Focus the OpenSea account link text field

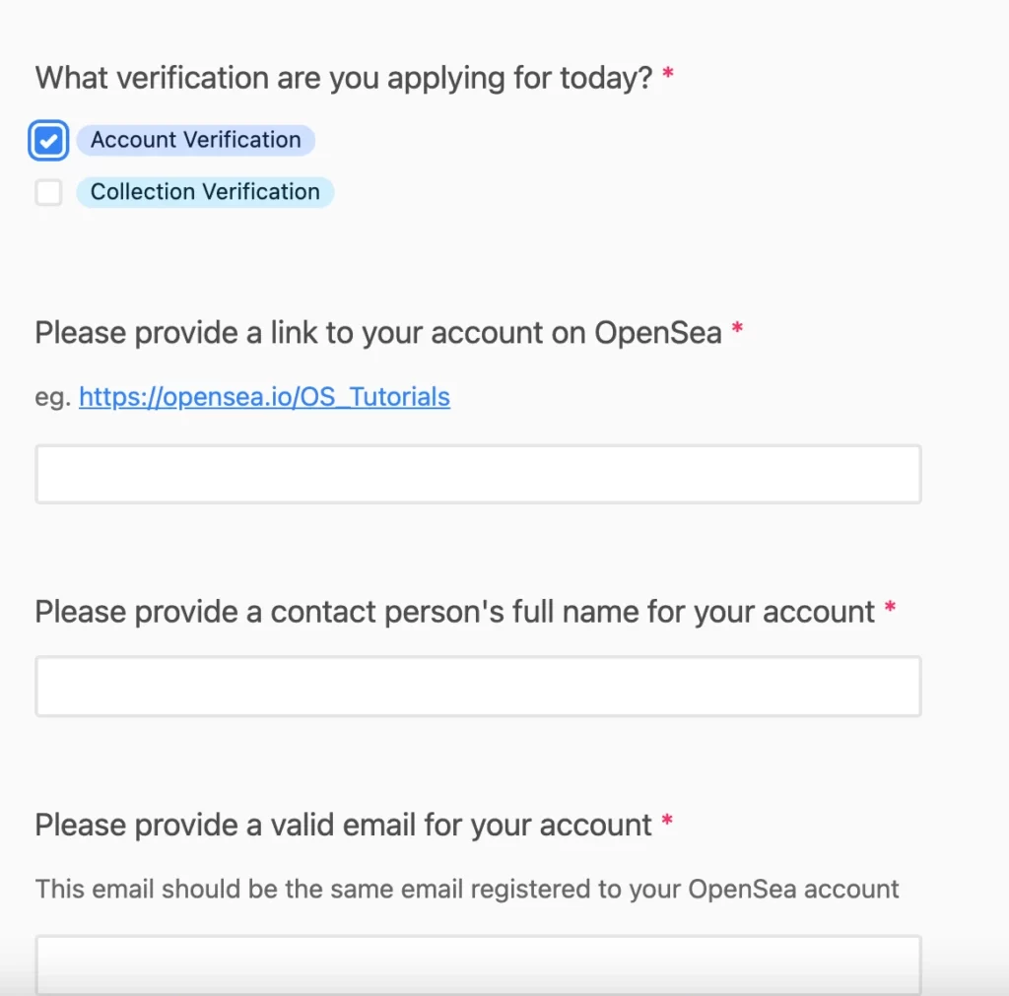[479, 474]
